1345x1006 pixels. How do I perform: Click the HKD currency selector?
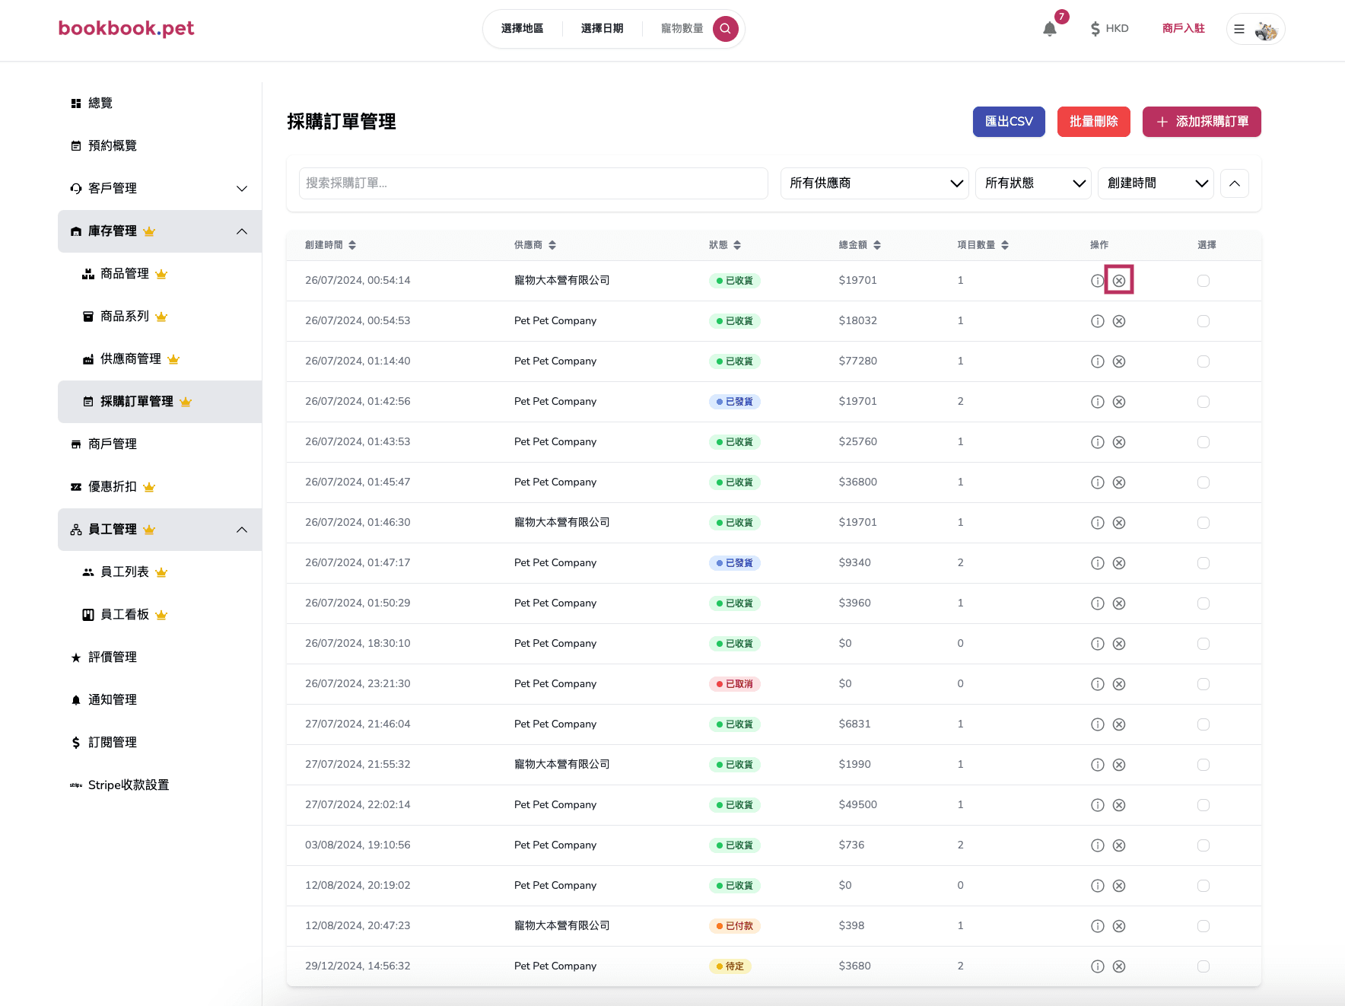1109,29
